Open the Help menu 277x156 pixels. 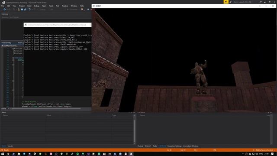tap(82, 6)
